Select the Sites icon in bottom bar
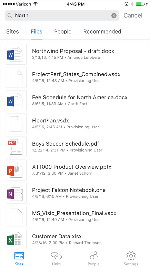 (19, 259)
